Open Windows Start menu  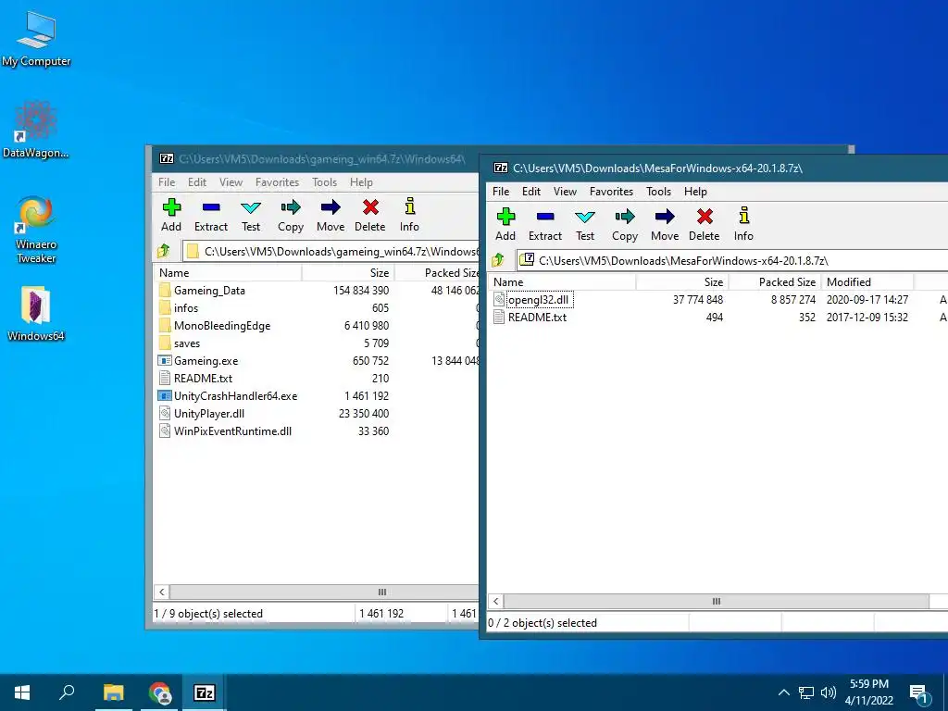[x=22, y=692]
